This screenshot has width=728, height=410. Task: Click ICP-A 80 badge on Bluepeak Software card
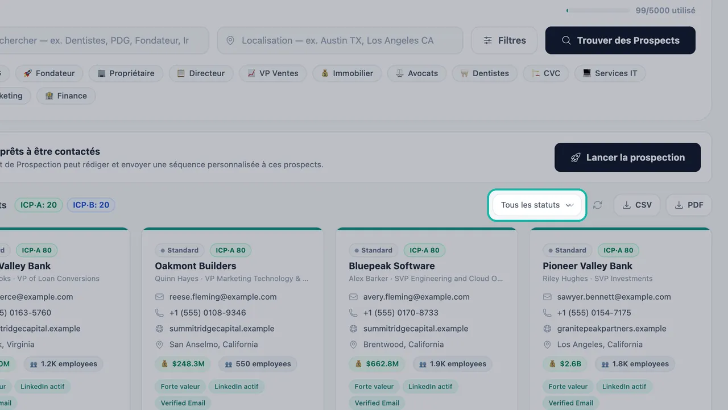pyautogui.click(x=424, y=250)
